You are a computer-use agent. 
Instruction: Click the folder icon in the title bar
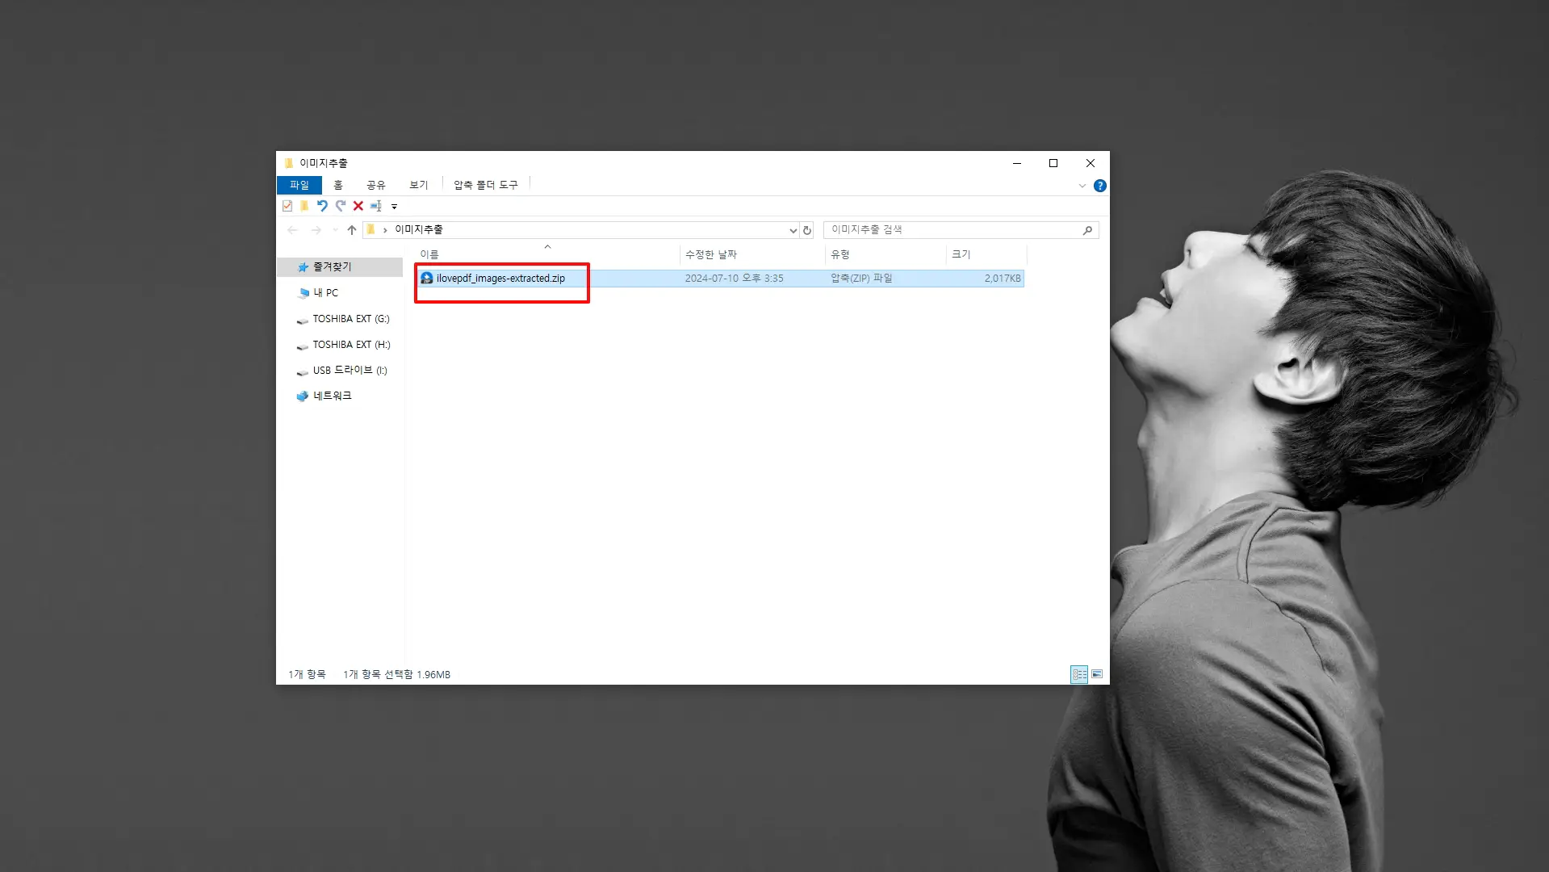tap(289, 163)
